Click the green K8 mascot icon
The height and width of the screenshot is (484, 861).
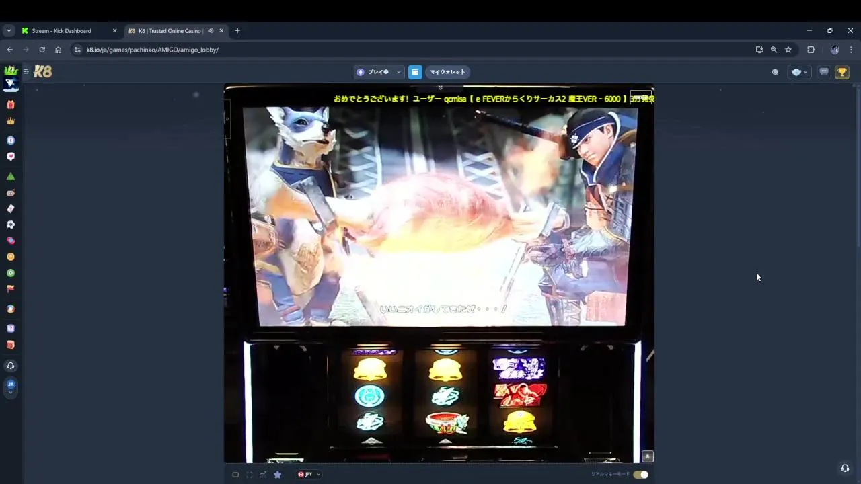11,71
